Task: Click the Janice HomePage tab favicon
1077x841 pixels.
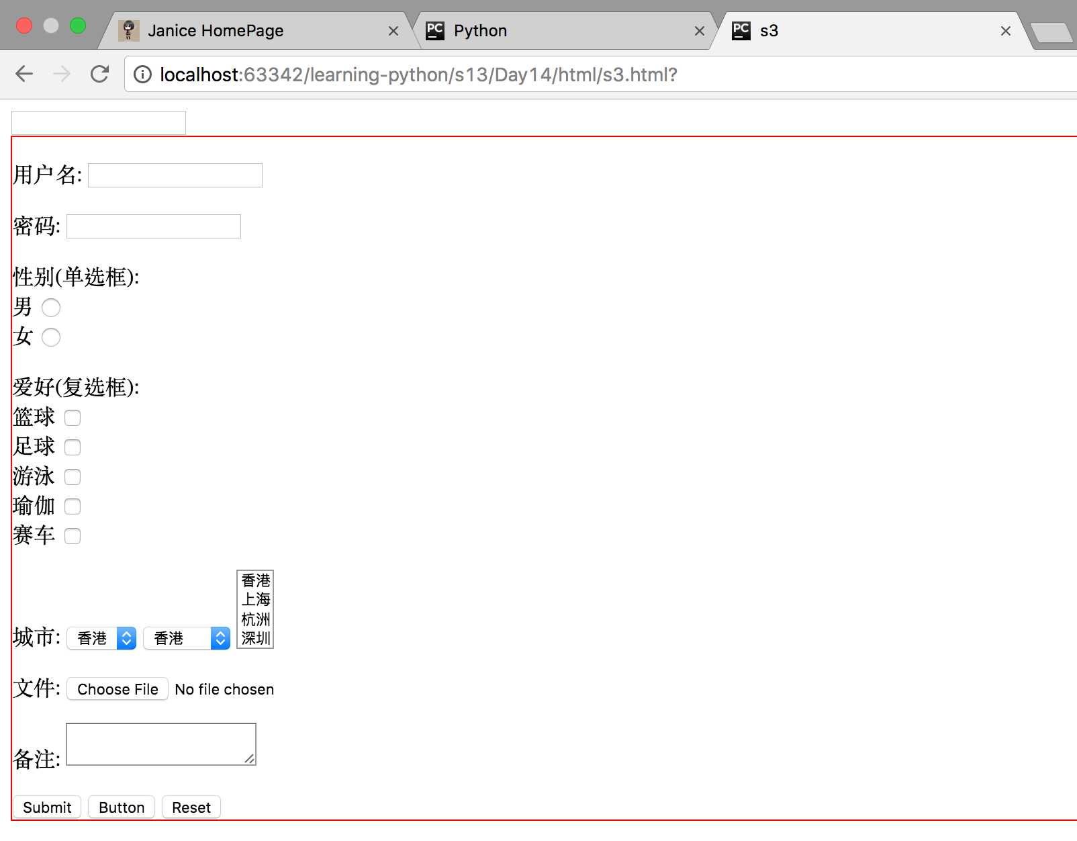Action: 128,30
